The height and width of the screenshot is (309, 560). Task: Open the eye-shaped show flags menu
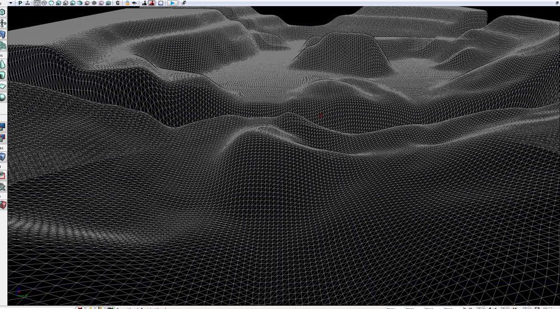pyautogui.click(x=135, y=3)
